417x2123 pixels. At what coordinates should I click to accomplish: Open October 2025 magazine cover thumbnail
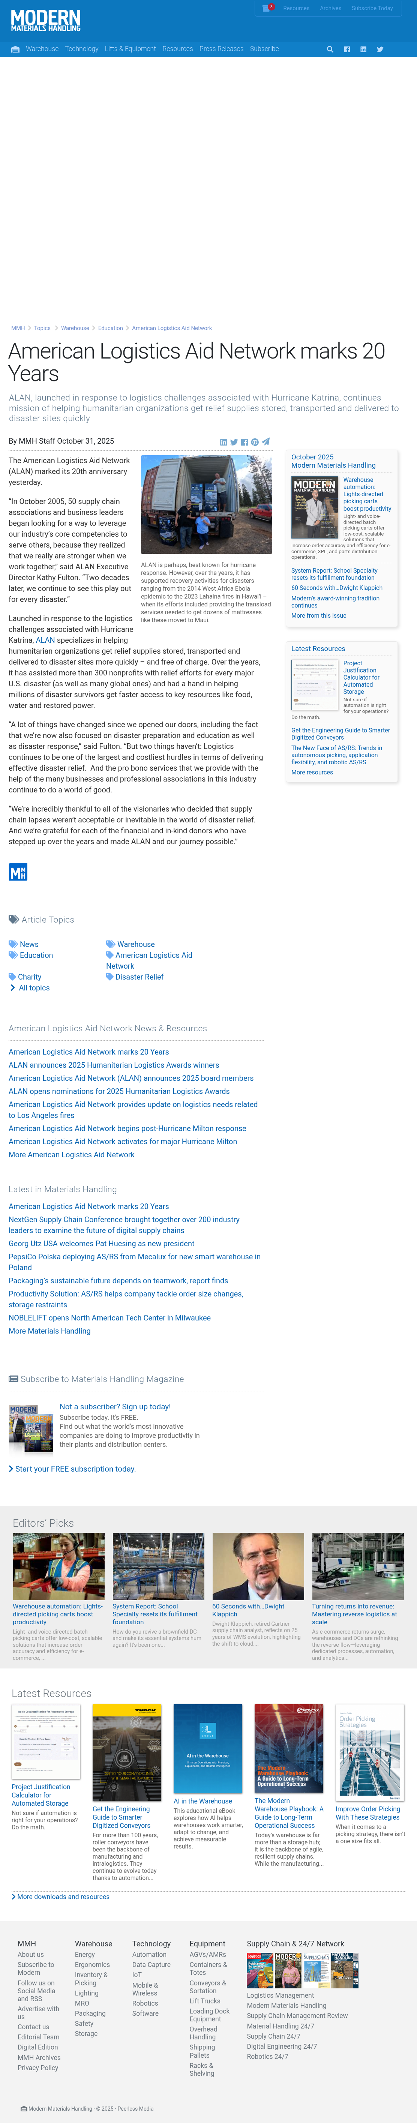pos(315,509)
